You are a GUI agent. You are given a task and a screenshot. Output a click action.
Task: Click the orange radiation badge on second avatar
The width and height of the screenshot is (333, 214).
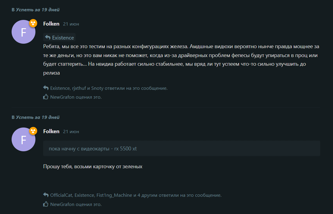[x=33, y=131]
